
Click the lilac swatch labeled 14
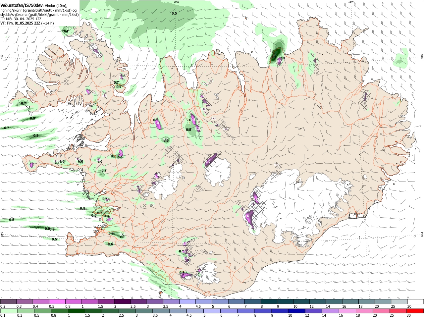pos(331,311)
